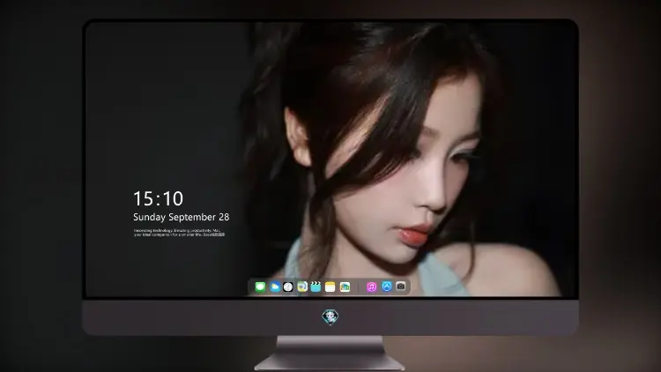Open the green Messages app in dock
Image resolution: width=661 pixels, height=372 pixels.
260,286
